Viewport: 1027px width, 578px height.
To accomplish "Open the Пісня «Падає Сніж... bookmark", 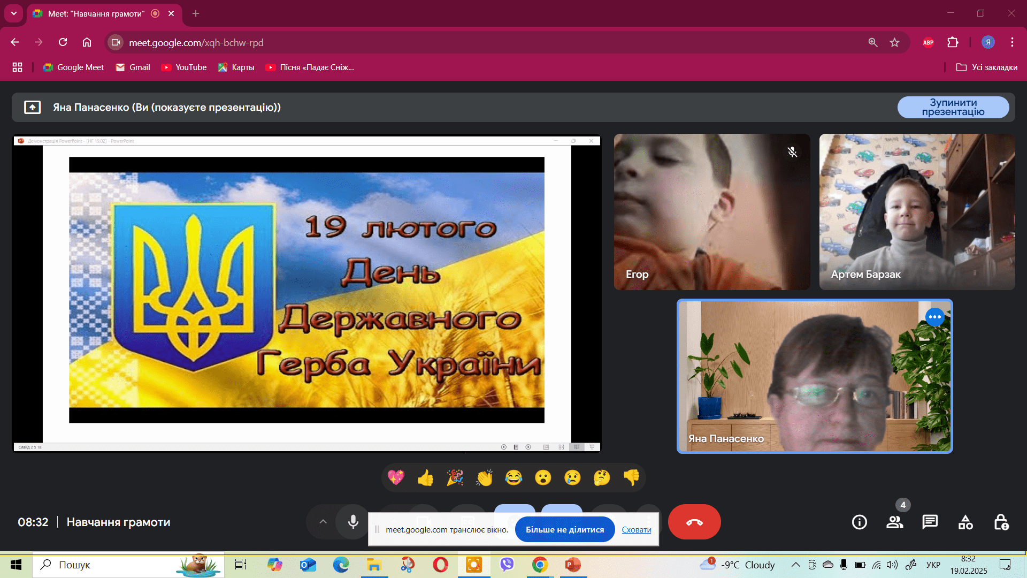I will (x=310, y=67).
